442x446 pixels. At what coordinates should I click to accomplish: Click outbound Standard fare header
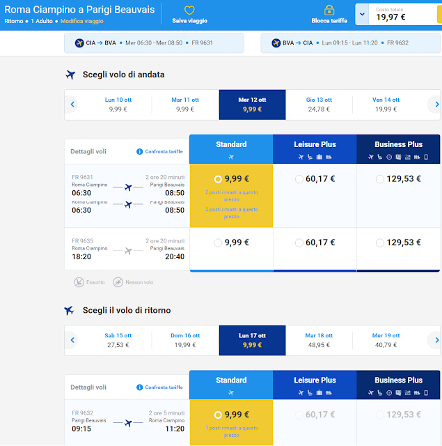[x=231, y=149]
